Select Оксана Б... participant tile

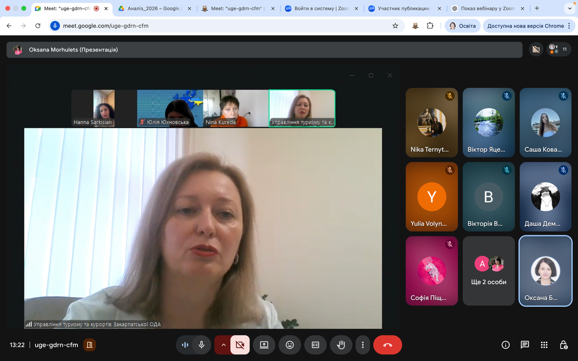(545, 271)
